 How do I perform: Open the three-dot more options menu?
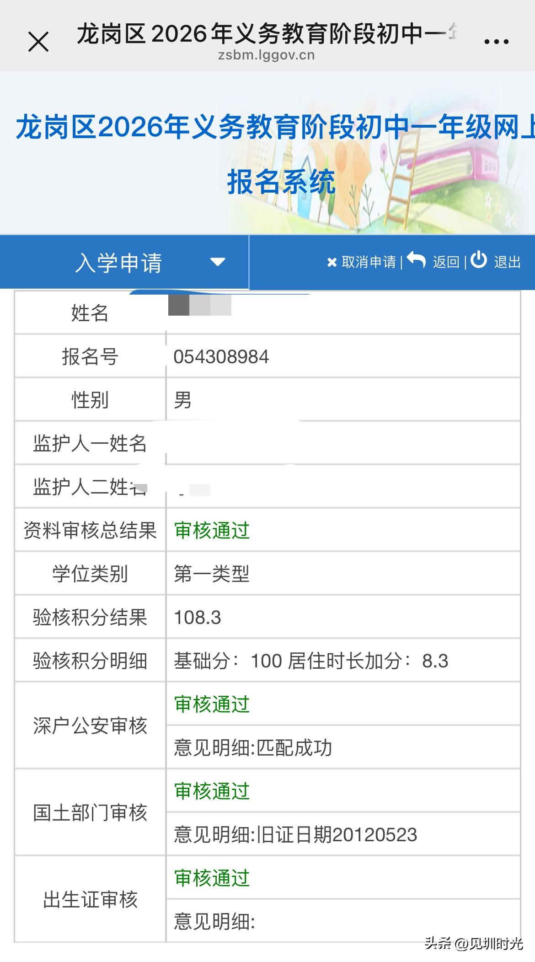pos(497,42)
